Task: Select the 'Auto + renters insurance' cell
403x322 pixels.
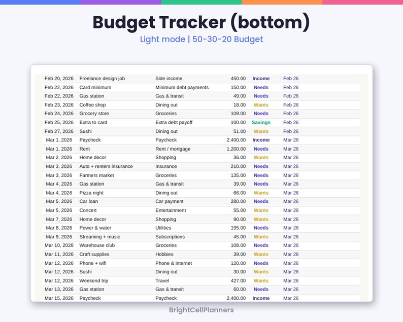Action: (x=106, y=166)
